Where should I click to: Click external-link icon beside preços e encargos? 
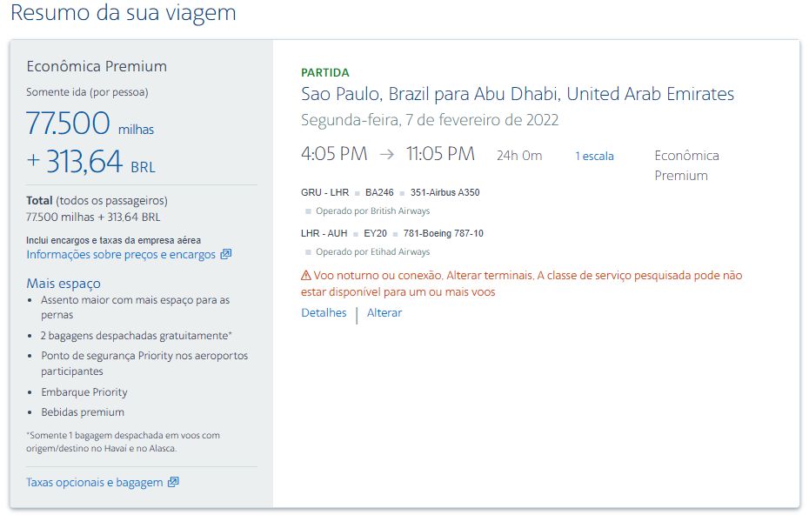tap(226, 254)
